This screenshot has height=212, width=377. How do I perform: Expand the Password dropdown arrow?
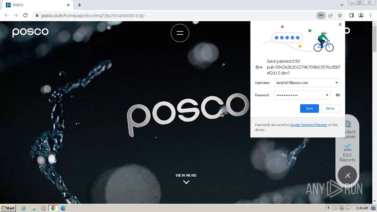point(327,95)
